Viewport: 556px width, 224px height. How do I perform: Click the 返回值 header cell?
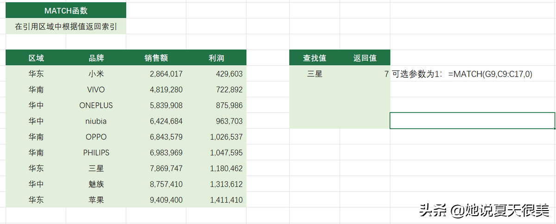click(365, 58)
